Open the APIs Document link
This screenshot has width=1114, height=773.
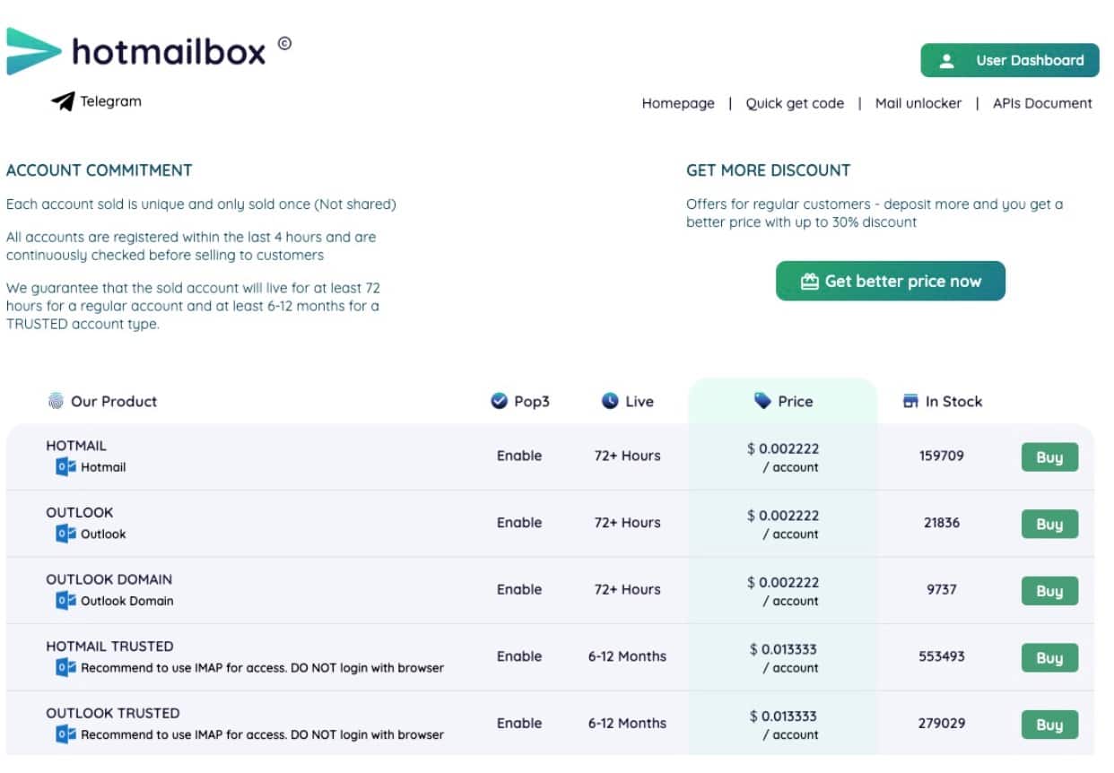point(1042,103)
